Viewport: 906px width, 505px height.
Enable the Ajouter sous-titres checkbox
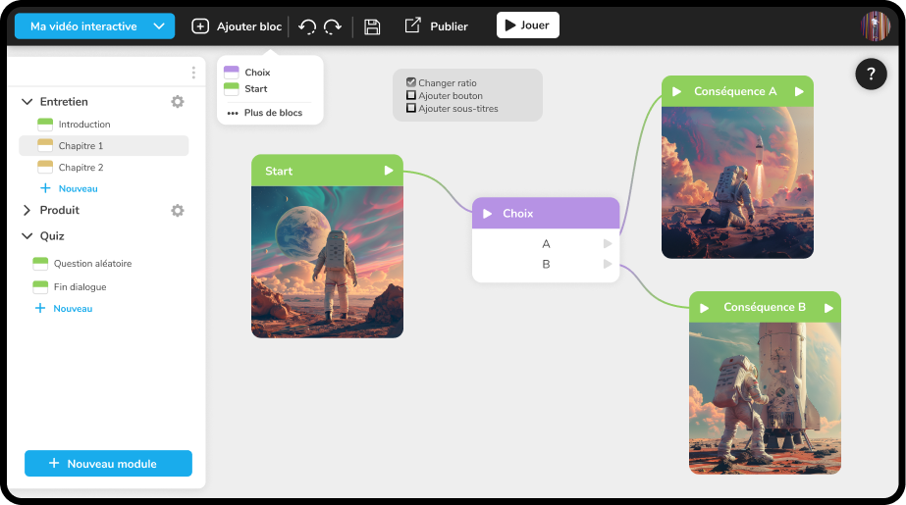click(x=411, y=109)
